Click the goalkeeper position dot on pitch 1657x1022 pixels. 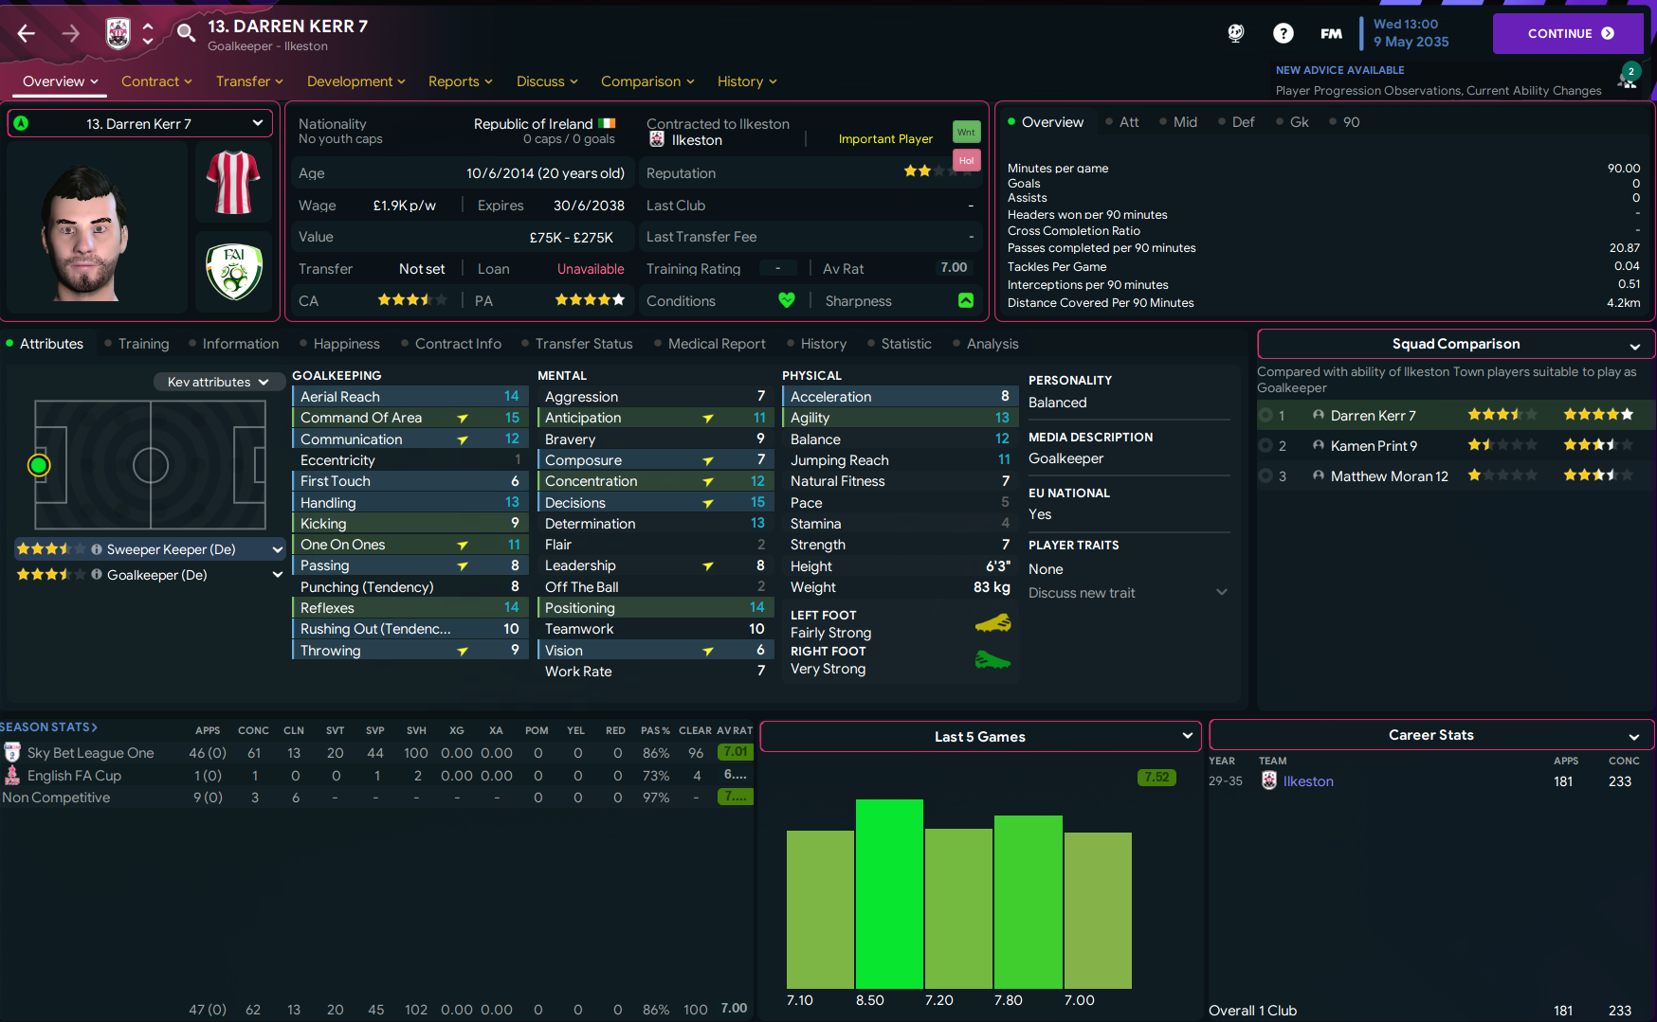click(x=39, y=465)
